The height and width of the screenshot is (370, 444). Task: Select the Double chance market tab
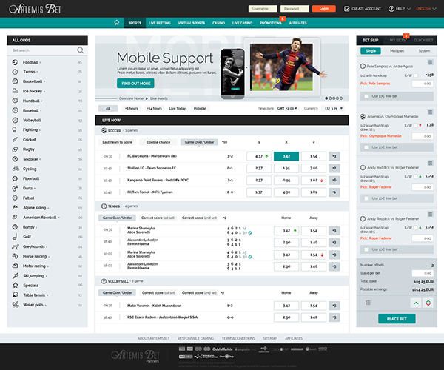[x=158, y=142]
